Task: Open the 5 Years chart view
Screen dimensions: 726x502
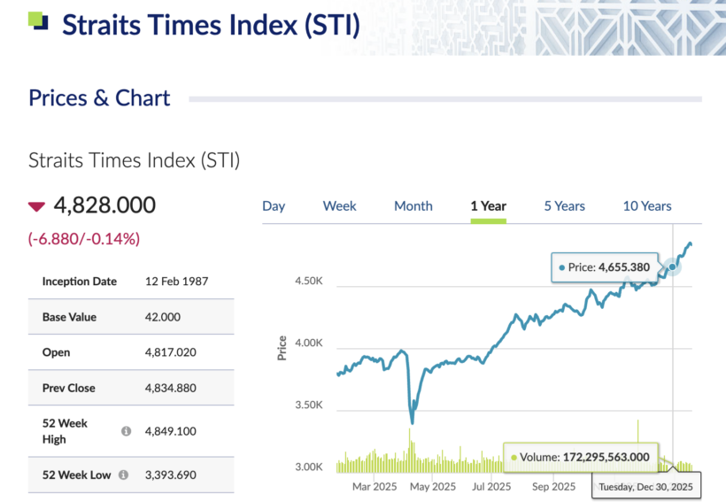Action: tap(564, 206)
